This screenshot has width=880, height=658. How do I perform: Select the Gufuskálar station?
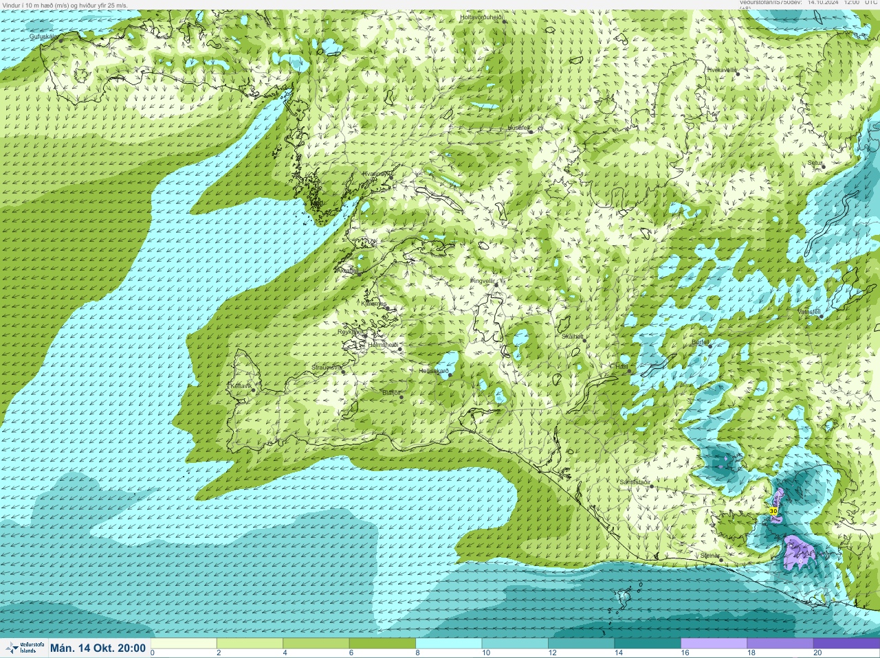pyautogui.click(x=60, y=40)
